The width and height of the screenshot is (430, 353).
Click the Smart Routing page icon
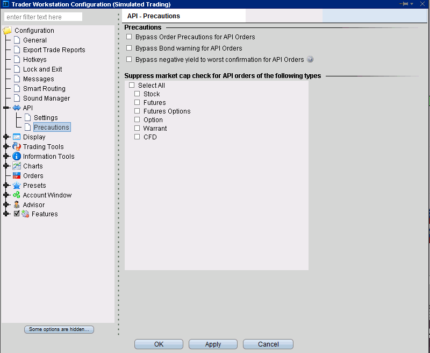click(x=17, y=88)
